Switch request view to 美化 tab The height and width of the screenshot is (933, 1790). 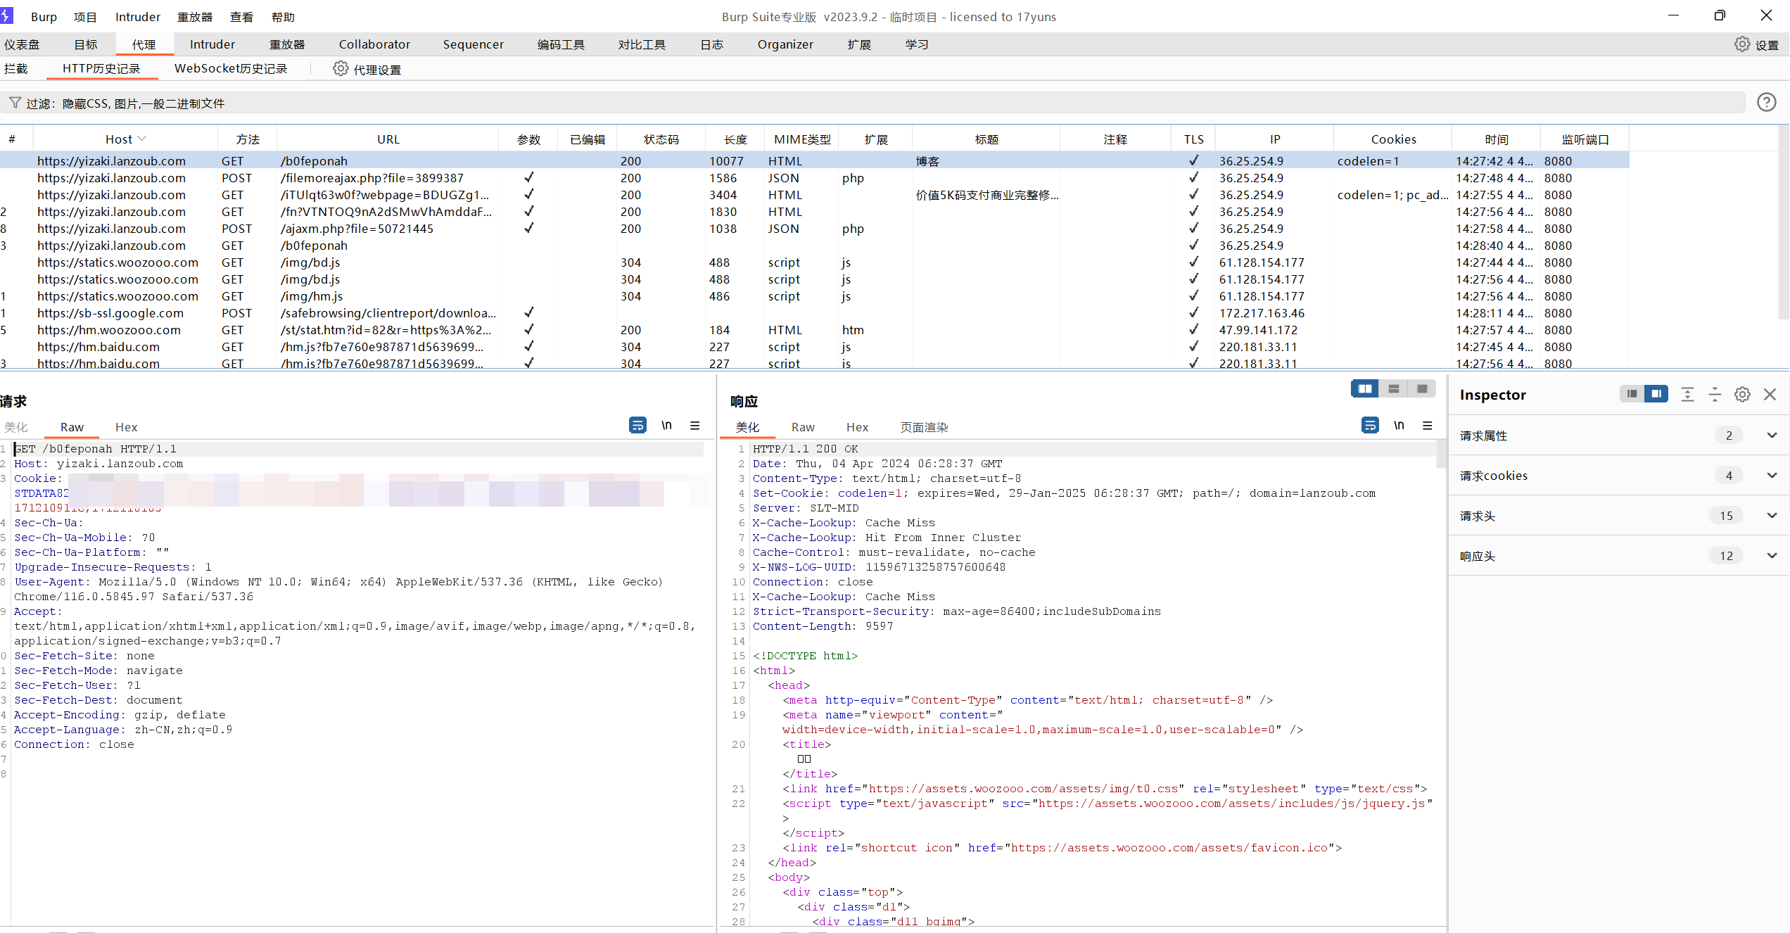click(x=16, y=427)
